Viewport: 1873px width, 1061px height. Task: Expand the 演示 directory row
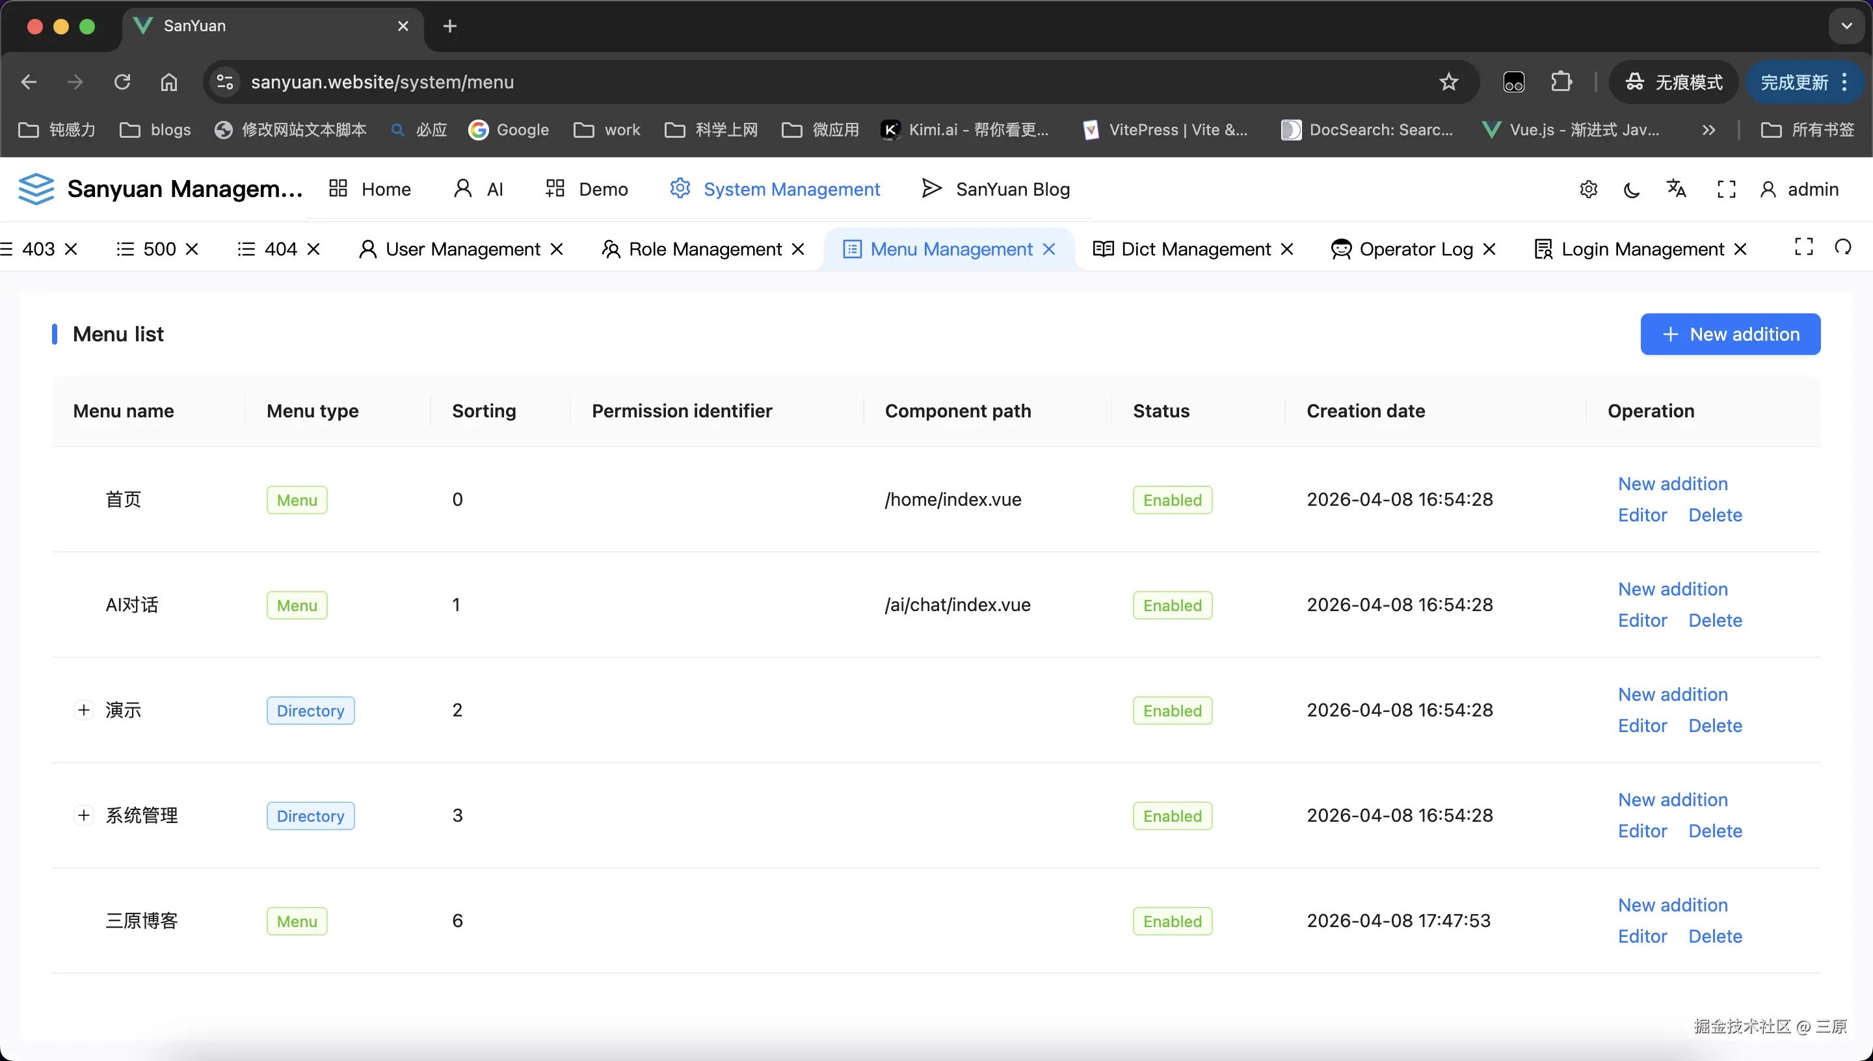pos(84,710)
